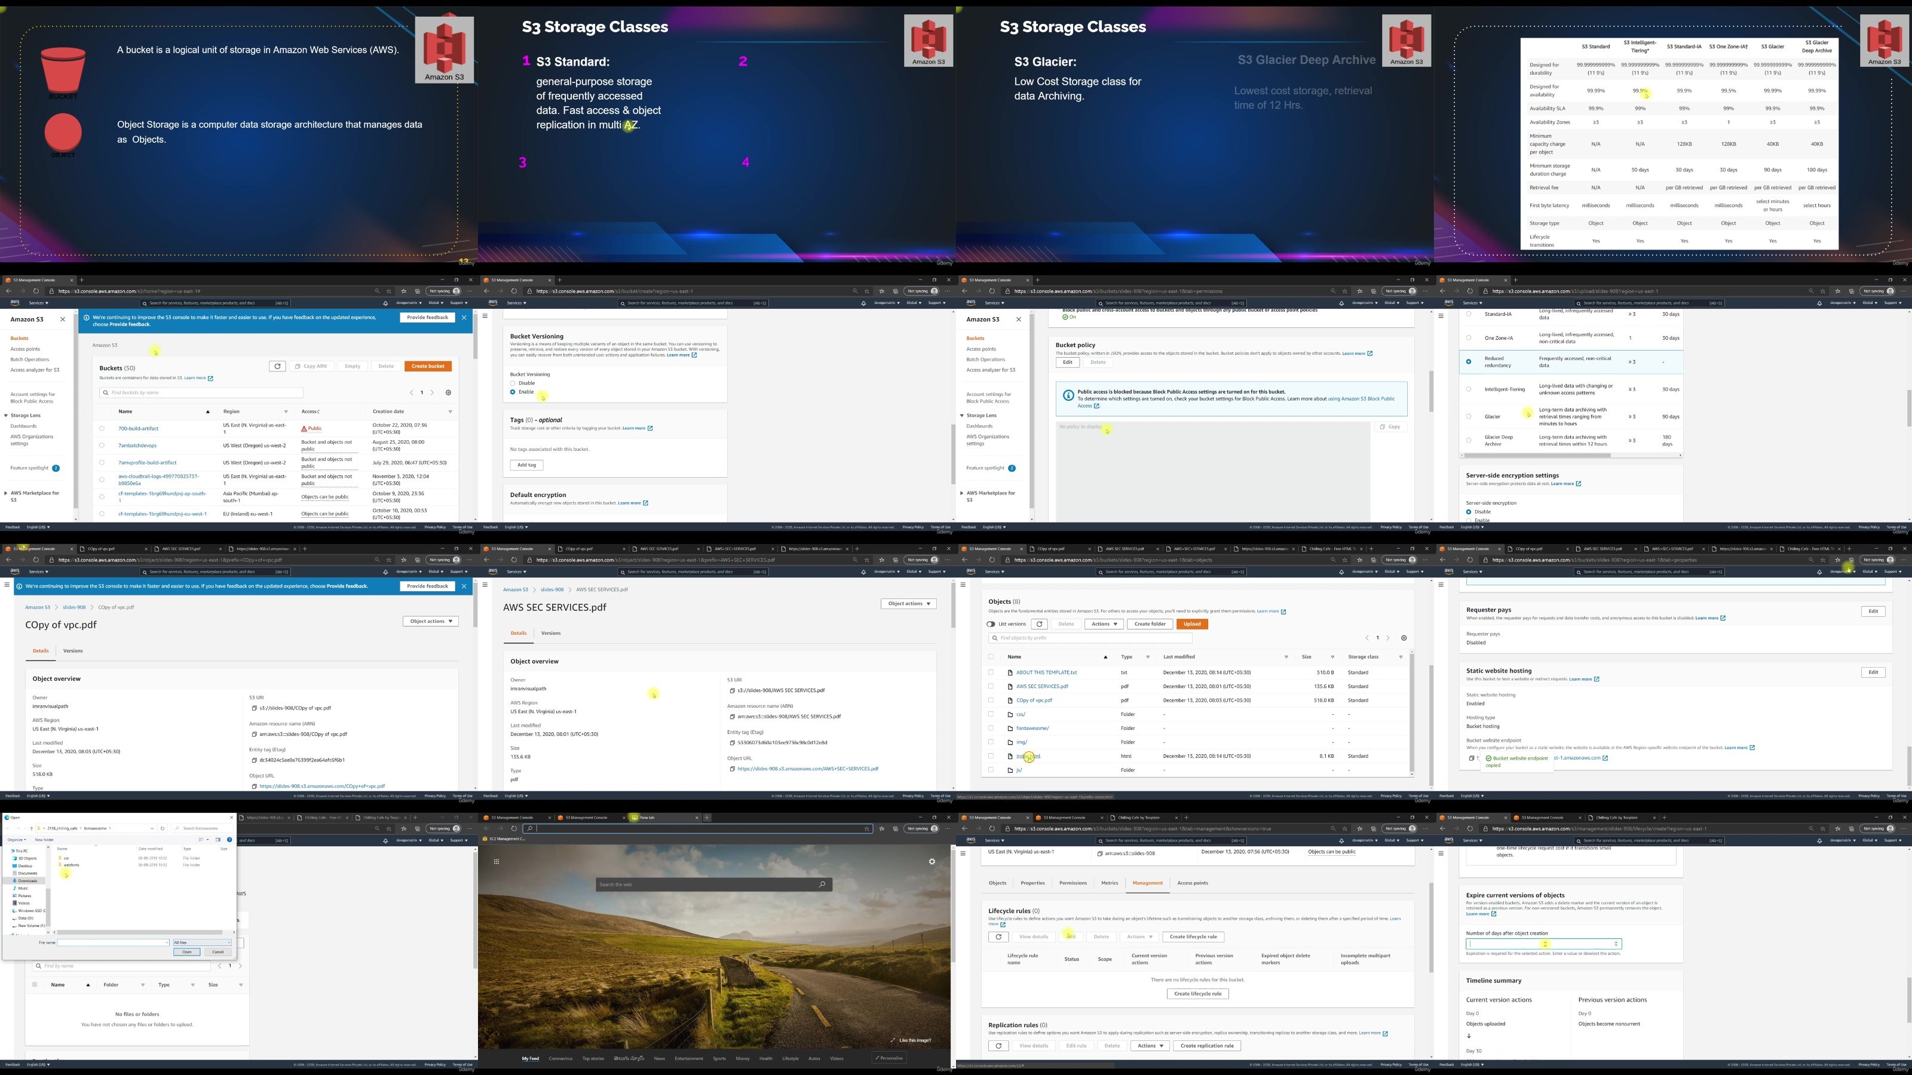Image resolution: width=1912 pixels, height=1075 pixels.
Task: Click the refresh icon under Replication rules
Action: point(998,1045)
